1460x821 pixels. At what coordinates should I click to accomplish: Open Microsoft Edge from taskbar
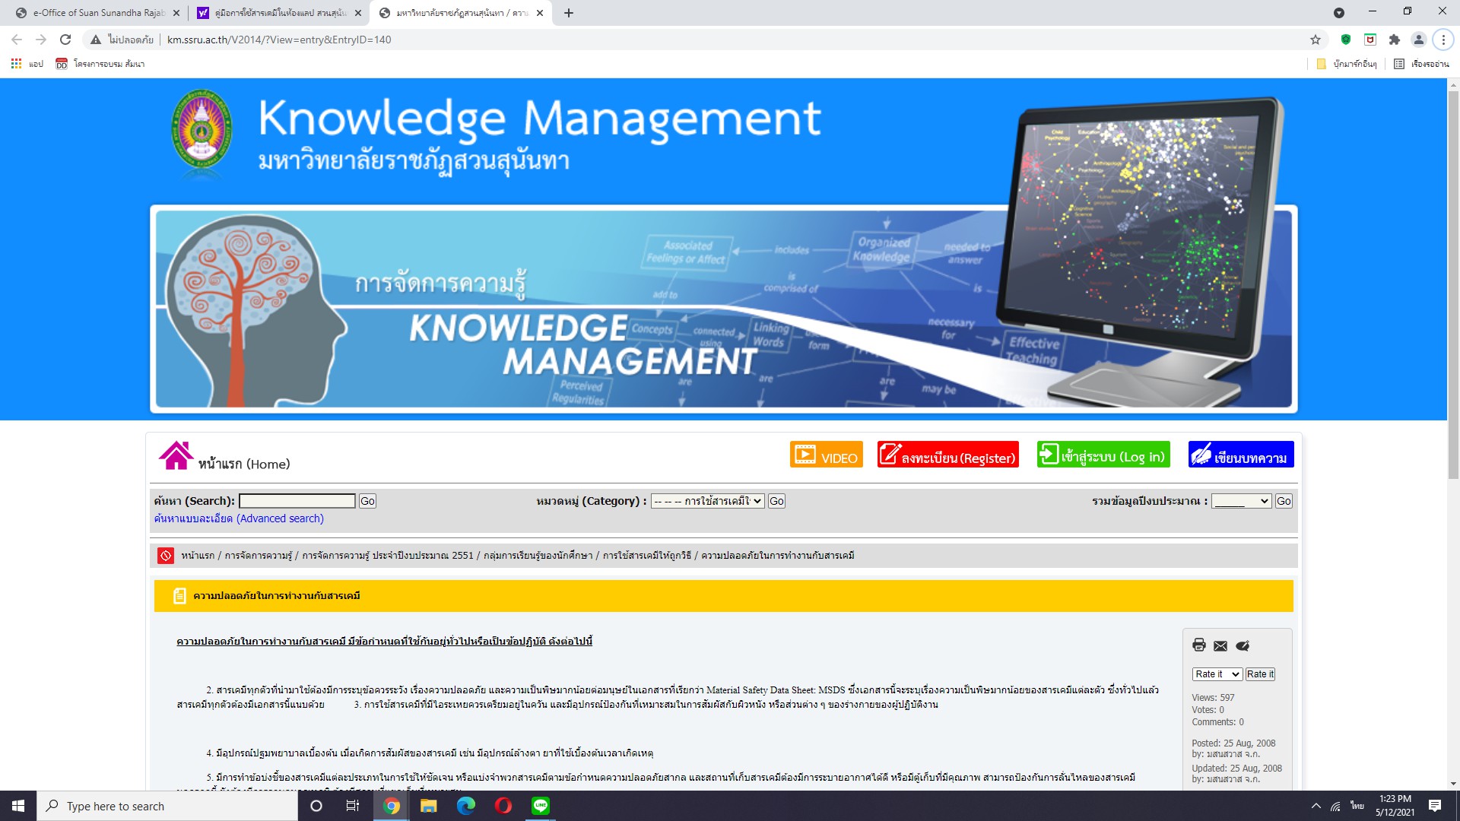click(465, 806)
